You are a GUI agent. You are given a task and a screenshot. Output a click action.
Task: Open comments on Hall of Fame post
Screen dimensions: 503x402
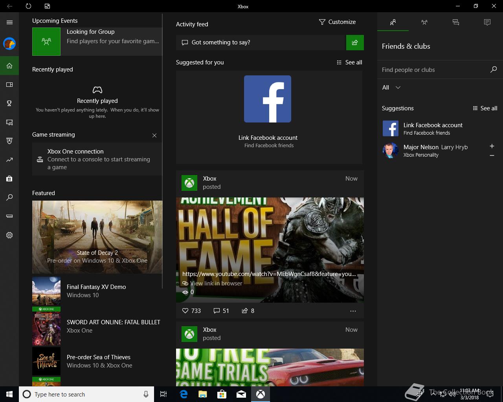(221, 311)
